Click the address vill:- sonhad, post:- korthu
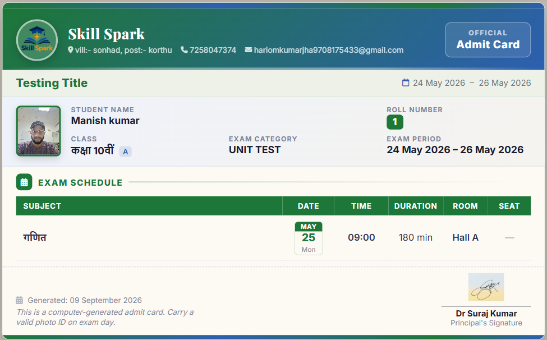This screenshot has height=340, width=547. click(123, 50)
